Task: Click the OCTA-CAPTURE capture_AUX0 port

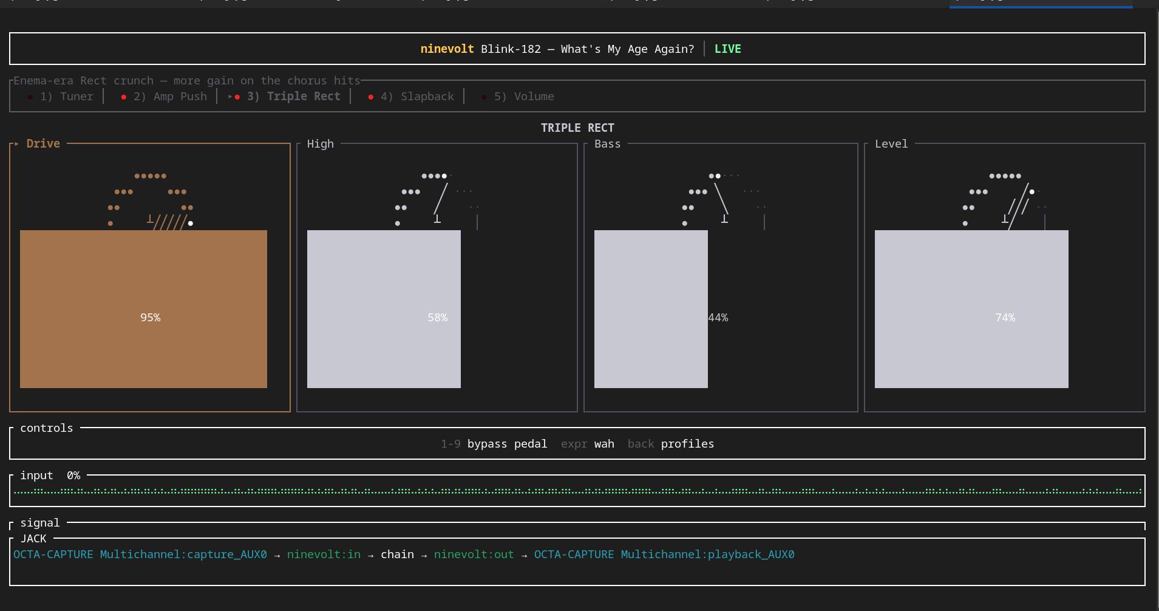Action: [x=140, y=555]
